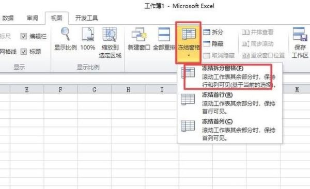The height and width of the screenshot is (189, 310).
Task: Toggle the 编辑栏 formula bar checkbox
Action: tap(24, 36)
